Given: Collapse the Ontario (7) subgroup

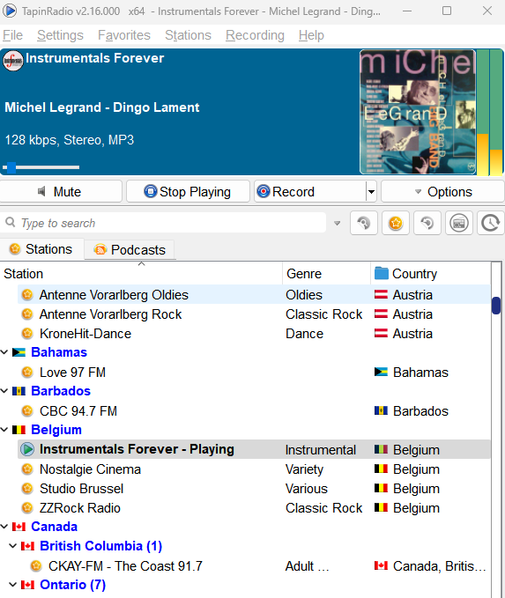Looking at the screenshot, I should (12, 585).
